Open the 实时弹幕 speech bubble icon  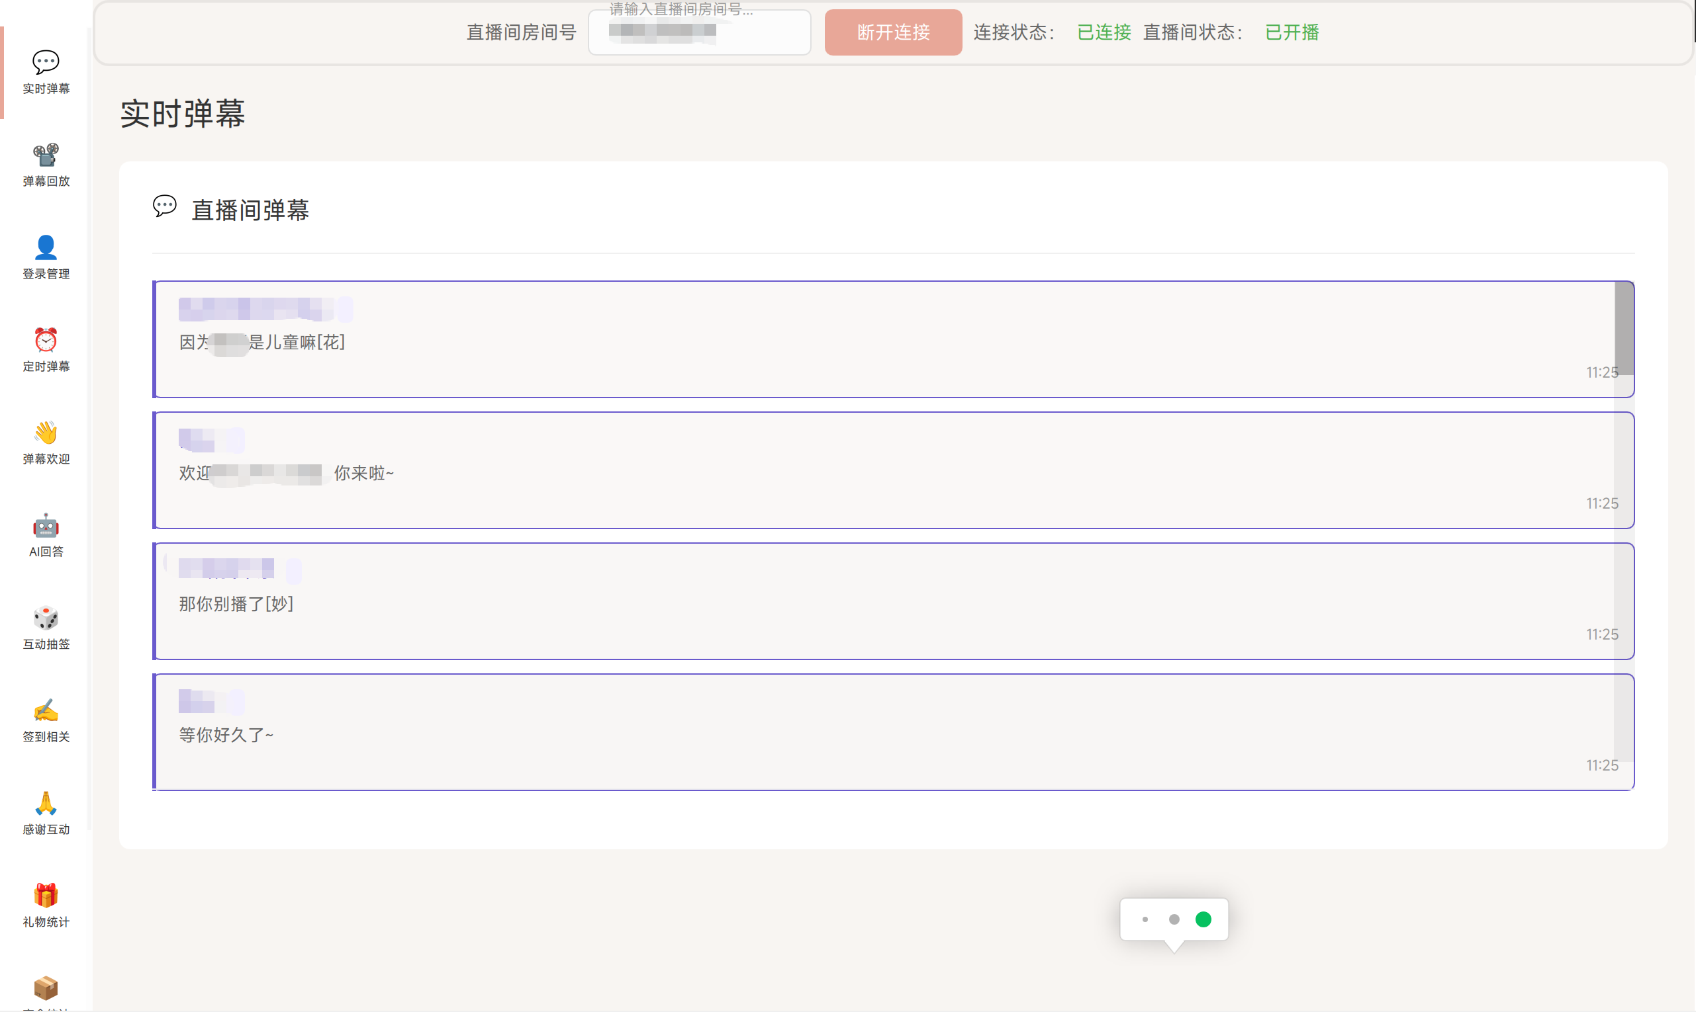46,63
